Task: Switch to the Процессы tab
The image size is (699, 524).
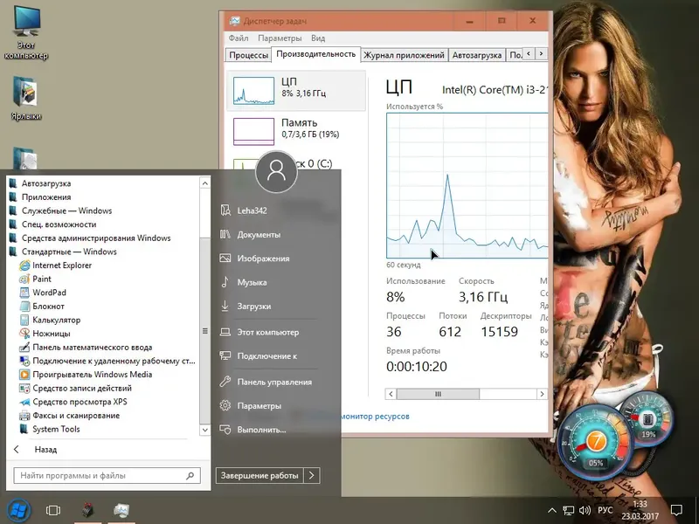Action: 248,55
